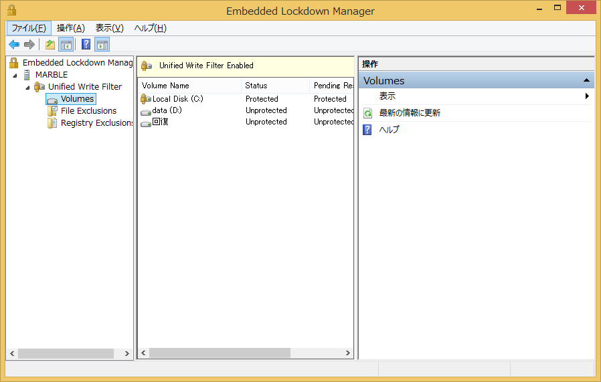Collapse the Unified Write Filter node

tap(27, 88)
